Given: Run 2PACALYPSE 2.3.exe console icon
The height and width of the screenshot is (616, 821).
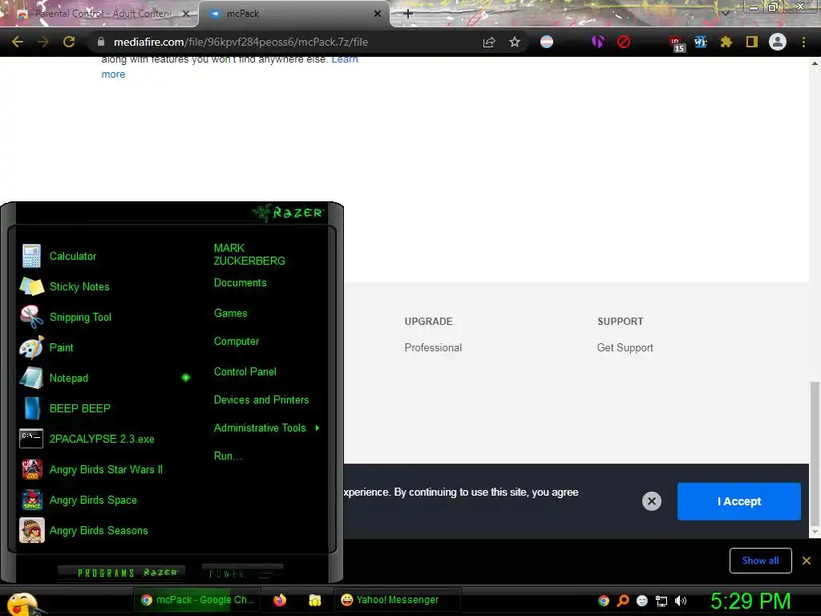Looking at the screenshot, I should pos(31,439).
